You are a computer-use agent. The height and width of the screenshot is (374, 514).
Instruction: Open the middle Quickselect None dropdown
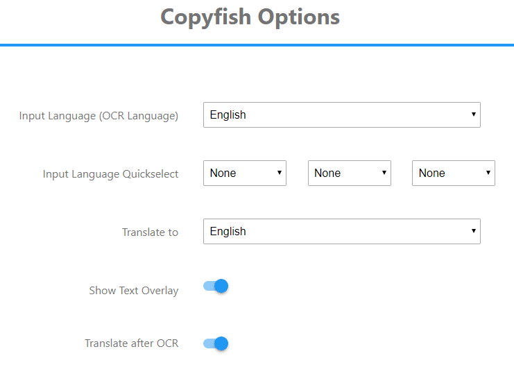pyautogui.click(x=350, y=173)
